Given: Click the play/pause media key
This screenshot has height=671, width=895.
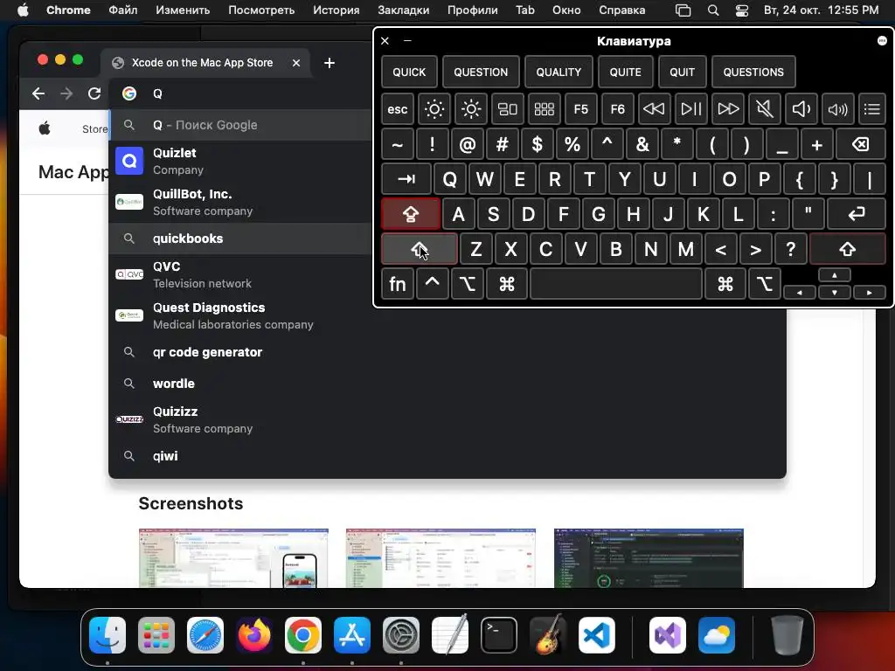Looking at the screenshot, I should pyautogui.click(x=690, y=109).
